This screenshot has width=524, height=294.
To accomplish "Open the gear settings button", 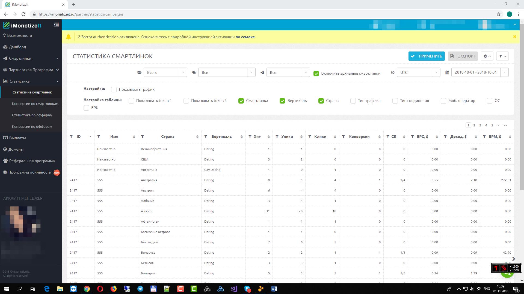I will (x=487, y=56).
